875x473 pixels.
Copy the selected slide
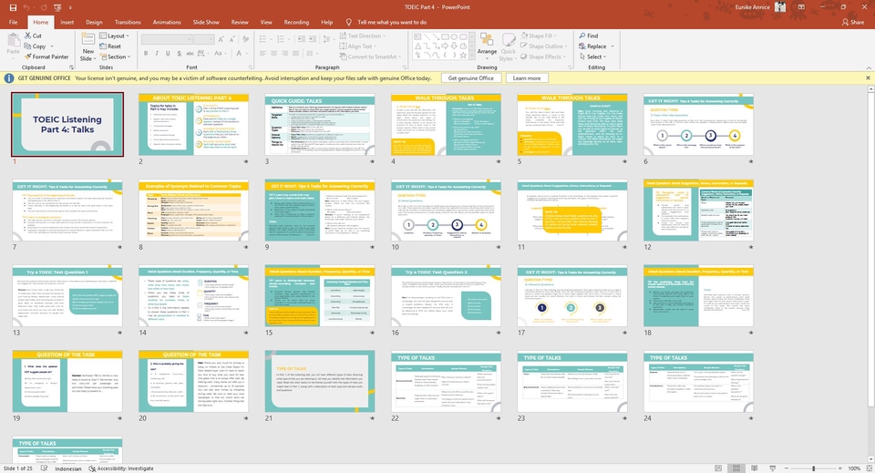pyautogui.click(x=35, y=46)
